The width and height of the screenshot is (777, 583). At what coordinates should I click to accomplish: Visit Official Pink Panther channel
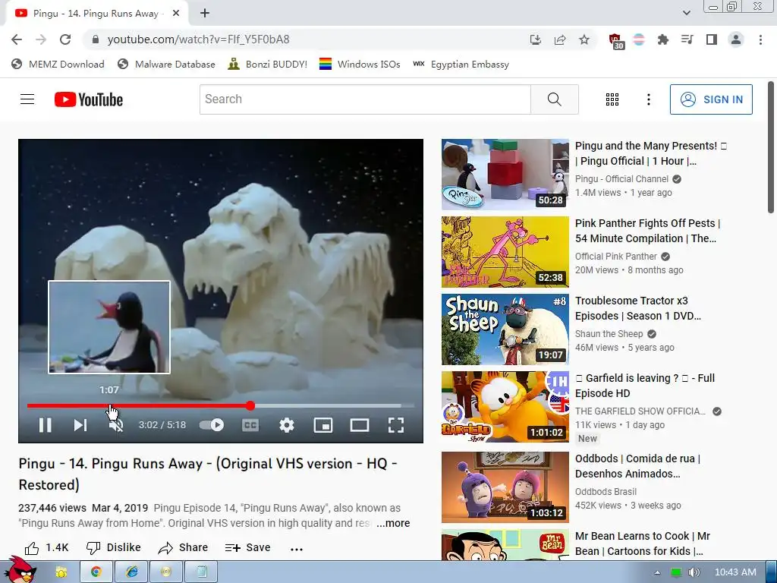pyautogui.click(x=616, y=257)
